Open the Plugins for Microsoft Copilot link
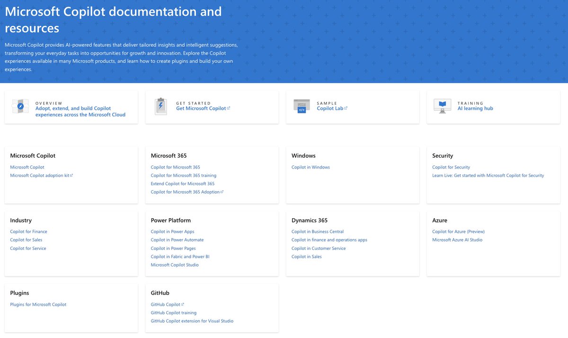The width and height of the screenshot is (568, 338). (38, 304)
